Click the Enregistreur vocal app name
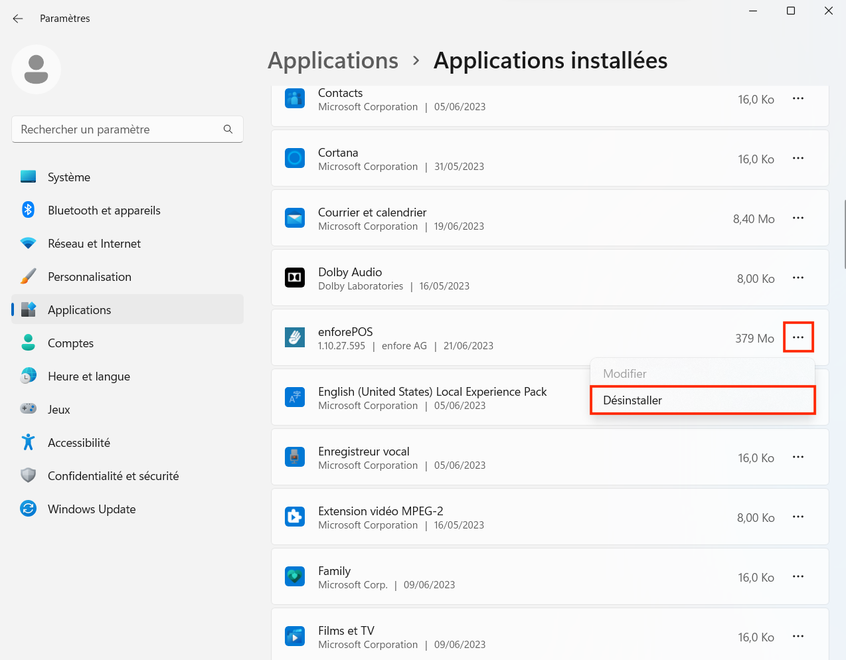 364,451
